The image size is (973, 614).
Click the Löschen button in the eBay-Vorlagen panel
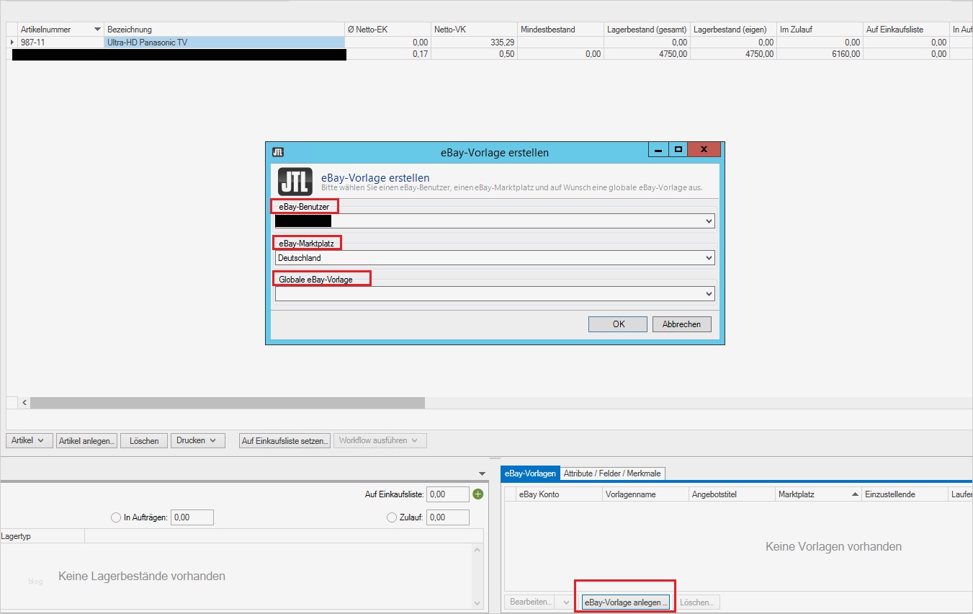pos(696,602)
